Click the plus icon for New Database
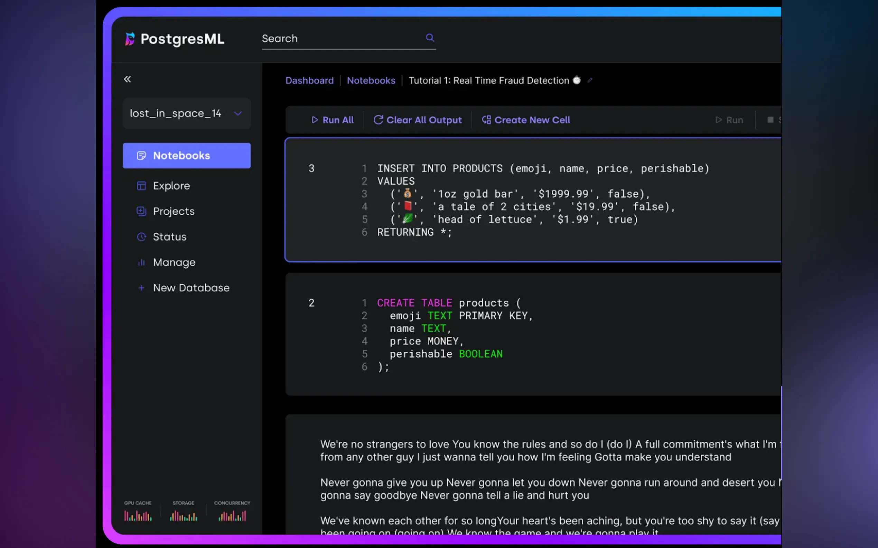This screenshot has width=878, height=548. tap(141, 288)
